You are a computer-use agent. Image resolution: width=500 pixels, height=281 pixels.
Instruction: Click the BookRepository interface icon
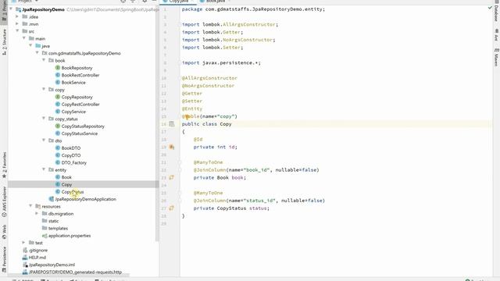point(58,68)
